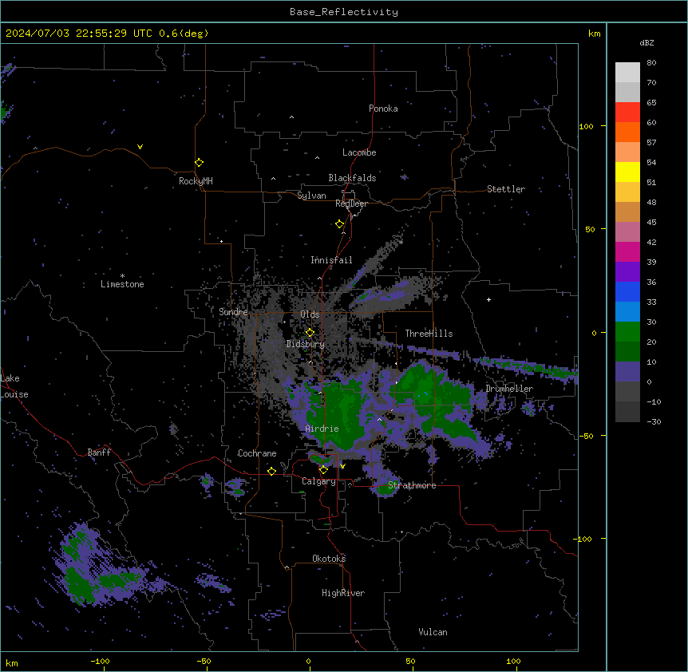This screenshot has width=688, height=672.
Task: Click the Innisfail label
Action: click(331, 260)
